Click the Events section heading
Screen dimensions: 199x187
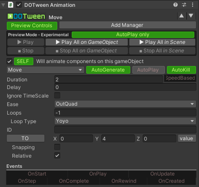(14, 166)
